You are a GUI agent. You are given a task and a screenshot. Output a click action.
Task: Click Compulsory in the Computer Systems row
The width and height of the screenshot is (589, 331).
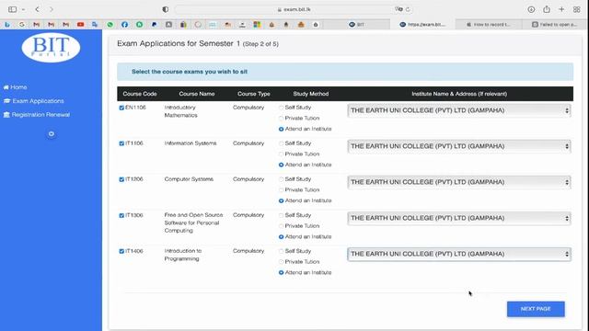(248, 179)
